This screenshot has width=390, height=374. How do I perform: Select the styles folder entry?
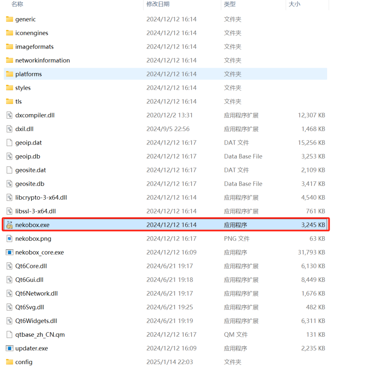[x=23, y=88]
